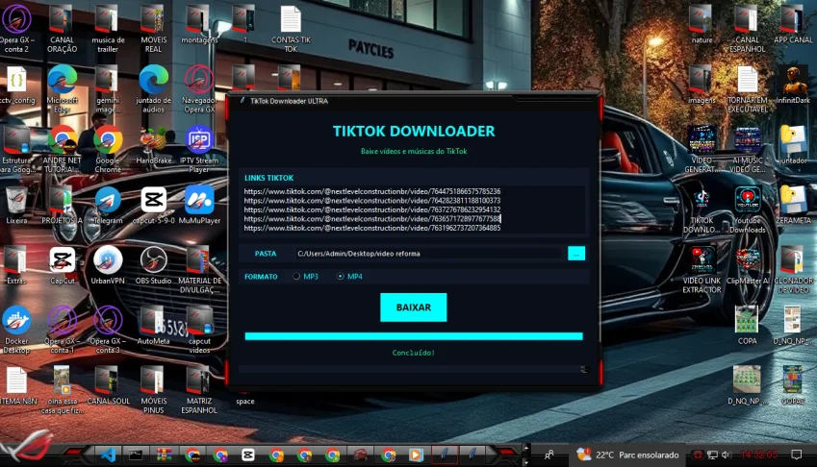Open the COPA image thumbnail
Viewport: 817px width, 467px height.
[x=747, y=326]
